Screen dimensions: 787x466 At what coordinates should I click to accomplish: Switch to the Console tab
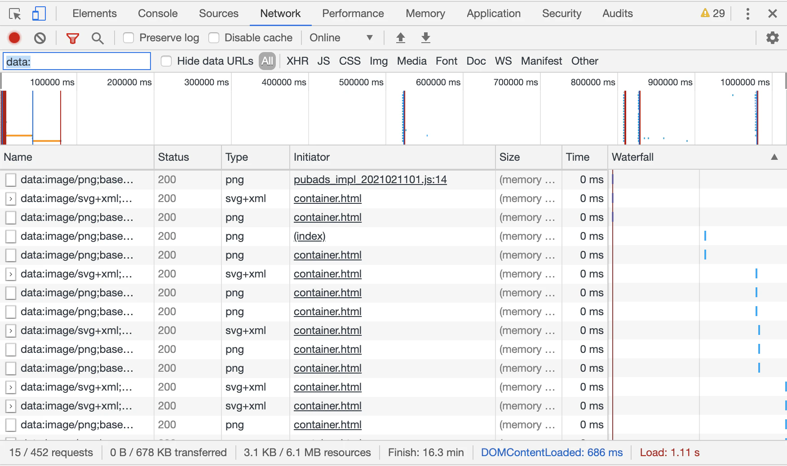(158, 13)
